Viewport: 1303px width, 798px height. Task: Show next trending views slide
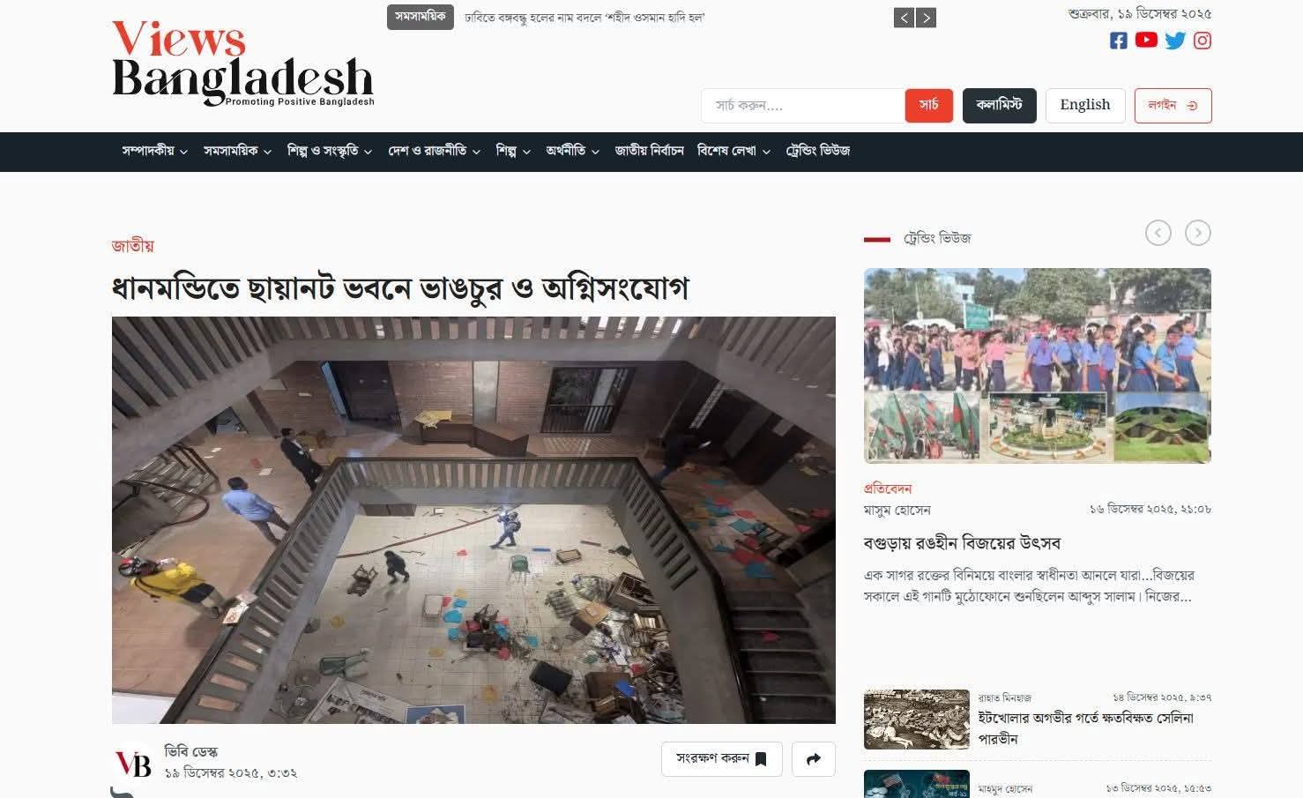coord(1198,233)
